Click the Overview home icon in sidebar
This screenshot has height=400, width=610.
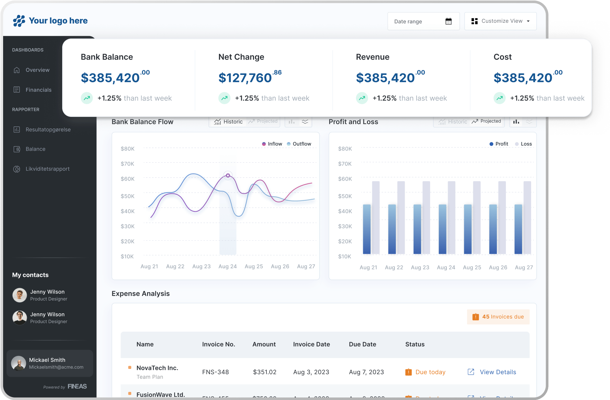pyautogui.click(x=17, y=70)
